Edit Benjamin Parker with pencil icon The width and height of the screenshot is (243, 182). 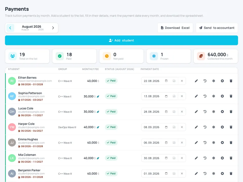(196, 173)
